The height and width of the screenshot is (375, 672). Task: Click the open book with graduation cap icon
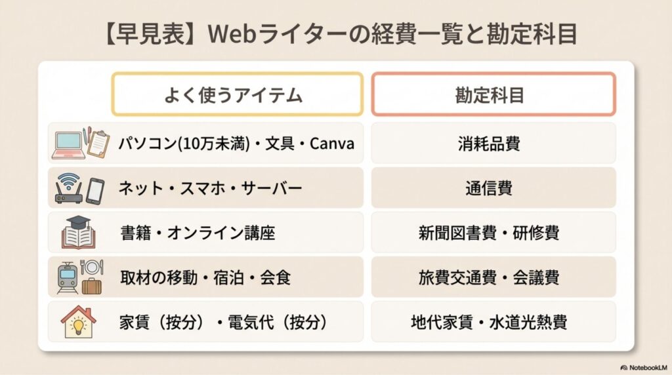79,233
